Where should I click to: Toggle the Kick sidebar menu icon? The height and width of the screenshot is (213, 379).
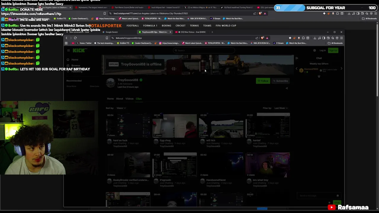tap(68, 51)
